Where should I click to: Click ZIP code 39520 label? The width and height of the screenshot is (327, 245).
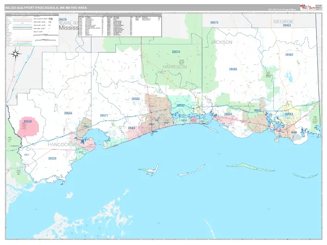pos(52,159)
